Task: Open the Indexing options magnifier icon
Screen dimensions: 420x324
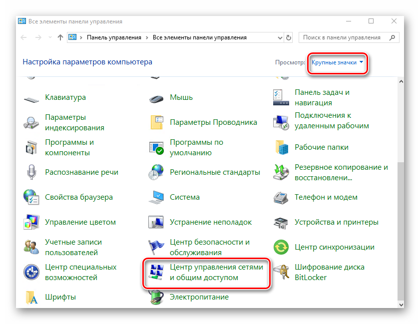Action: click(x=31, y=123)
